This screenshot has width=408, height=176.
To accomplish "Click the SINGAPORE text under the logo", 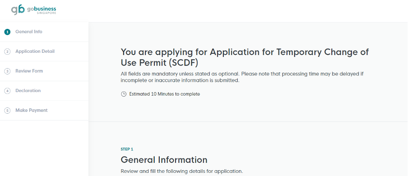I will (x=46, y=13).
